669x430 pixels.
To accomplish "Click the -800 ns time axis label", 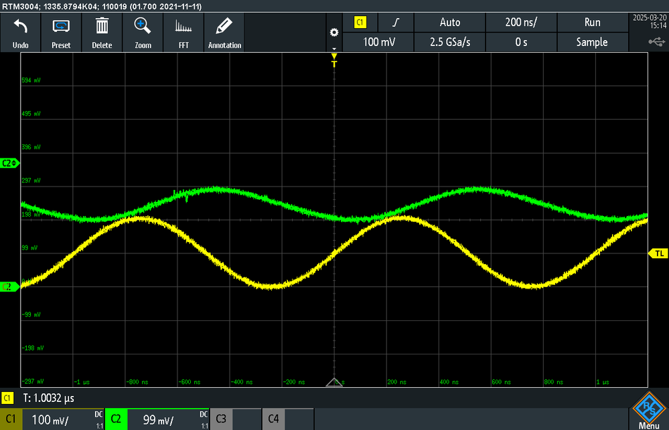I will point(137,382).
